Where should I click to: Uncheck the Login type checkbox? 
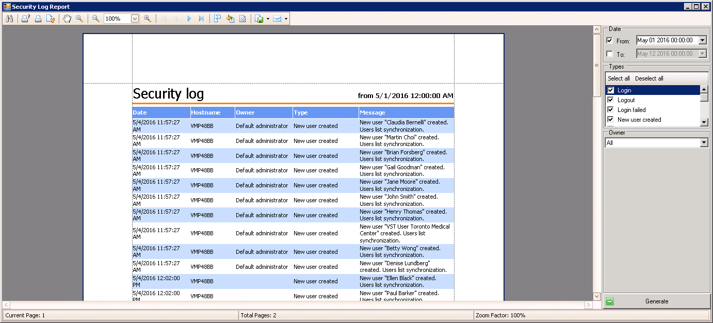(610, 90)
